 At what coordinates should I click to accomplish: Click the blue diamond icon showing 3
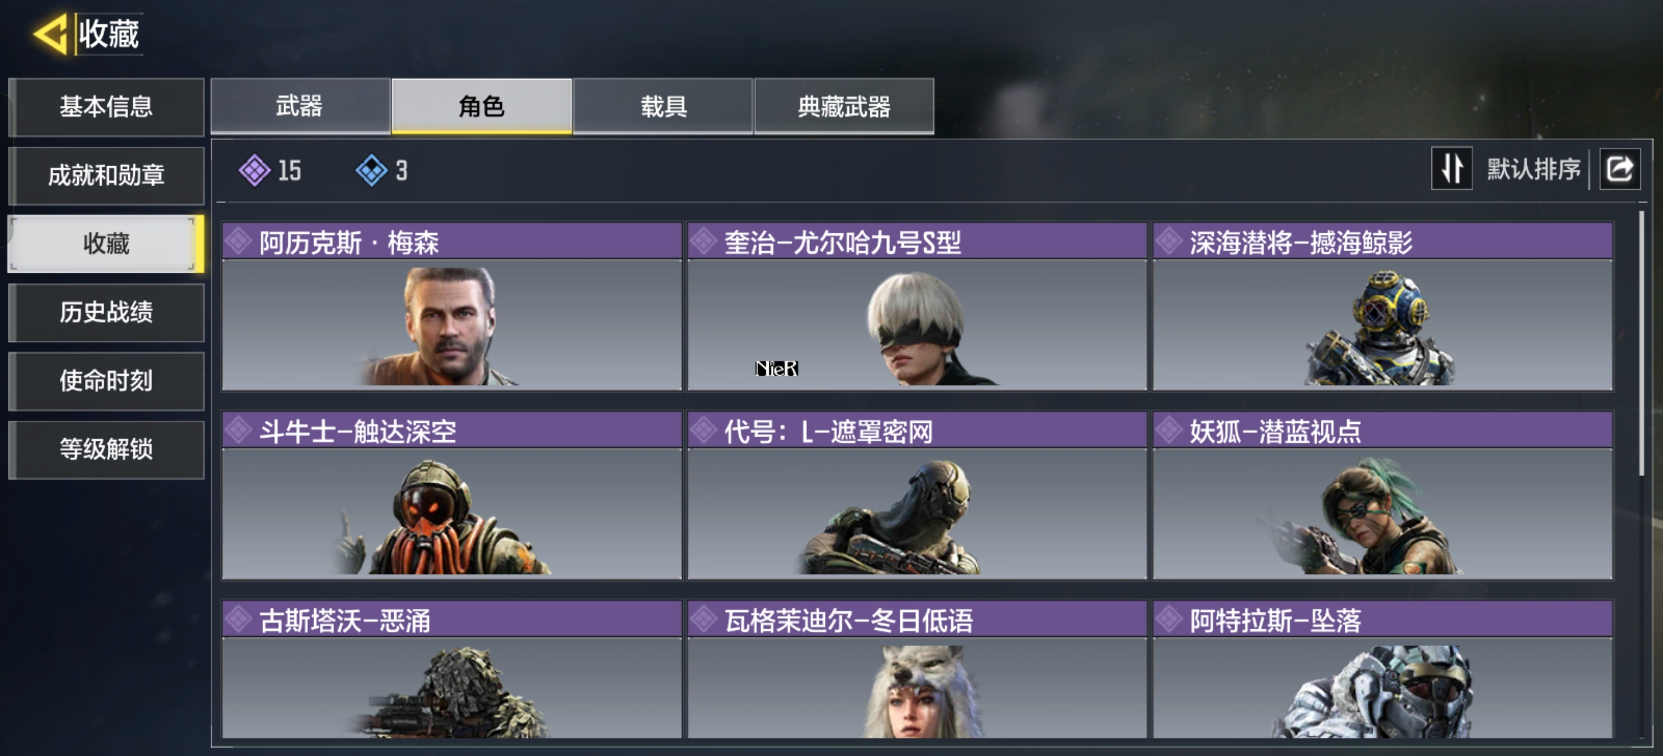[371, 170]
